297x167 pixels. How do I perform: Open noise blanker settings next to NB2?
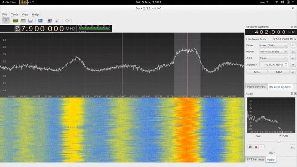[x=293, y=72]
